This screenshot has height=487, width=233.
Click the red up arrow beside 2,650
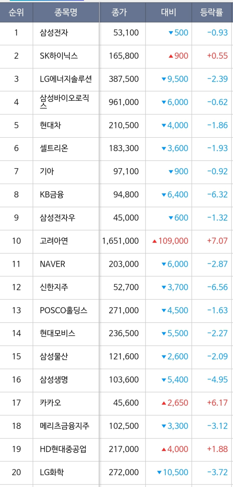click(x=164, y=403)
